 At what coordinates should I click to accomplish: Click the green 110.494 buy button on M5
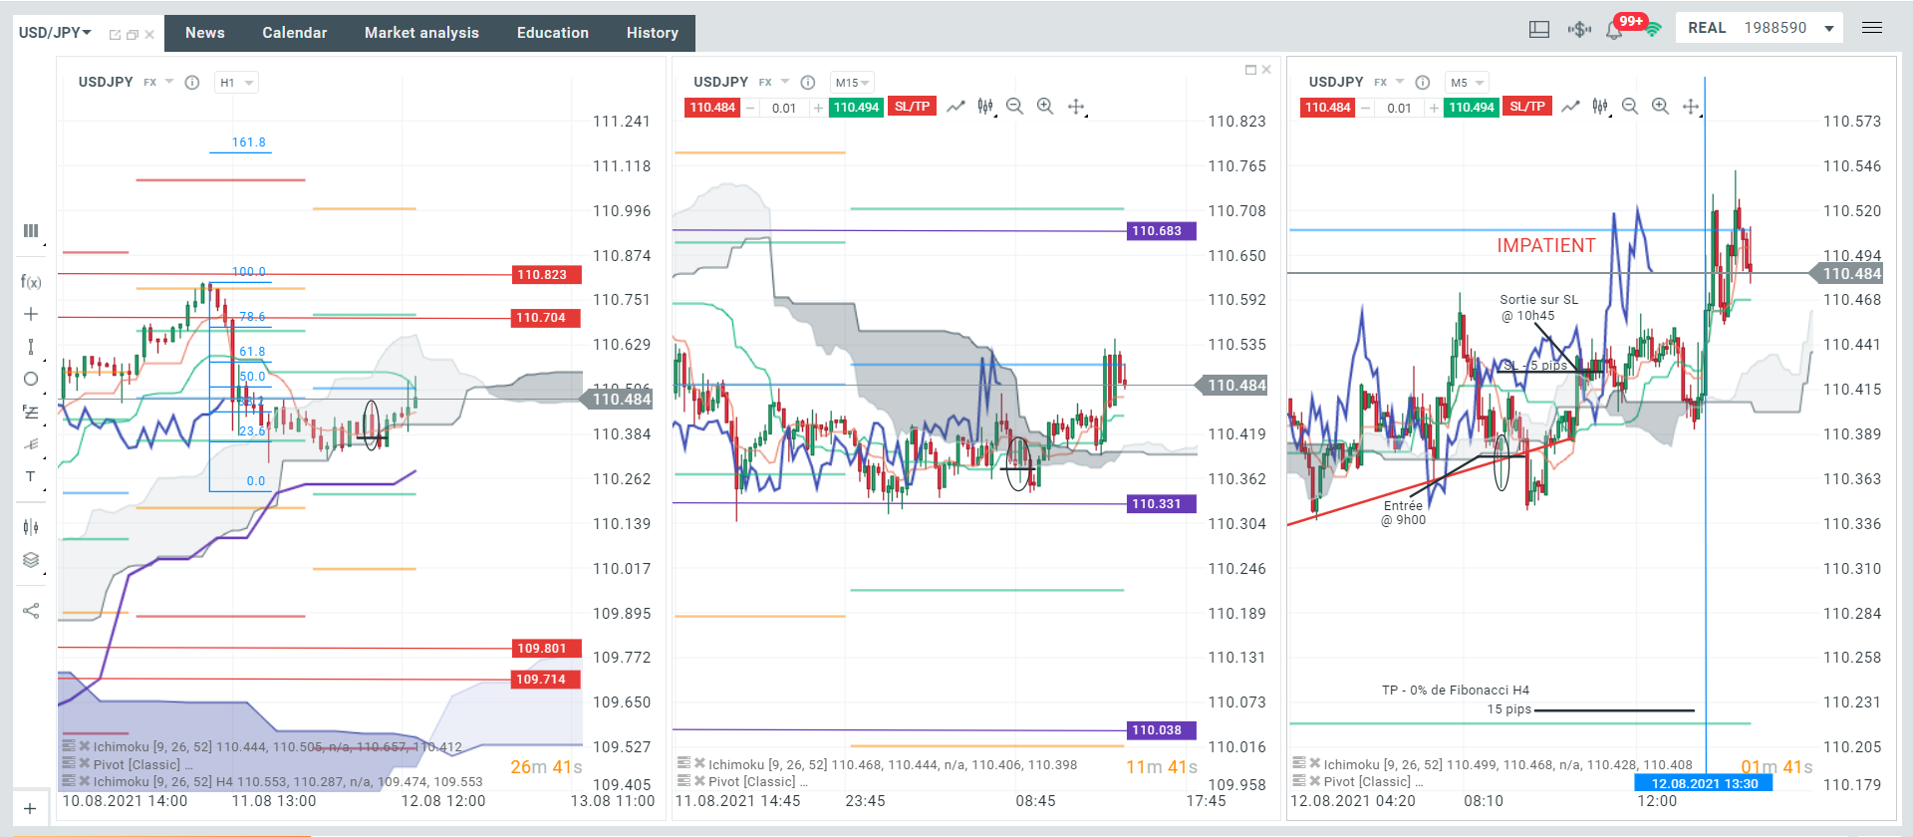pyautogui.click(x=1472, y=108)
